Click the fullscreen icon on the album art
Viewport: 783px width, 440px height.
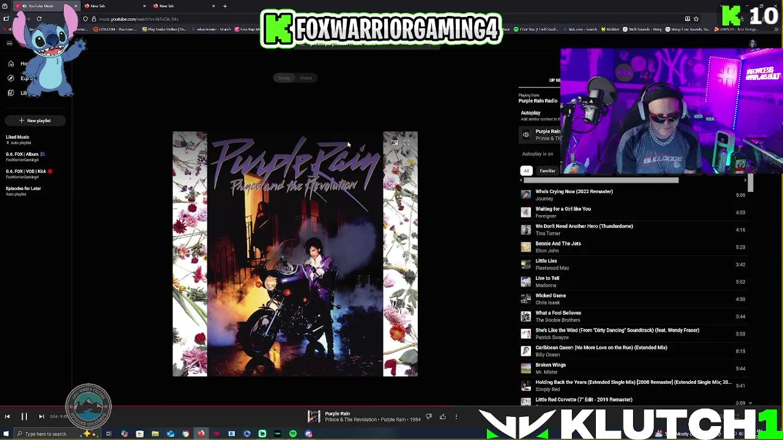(406, 143)
